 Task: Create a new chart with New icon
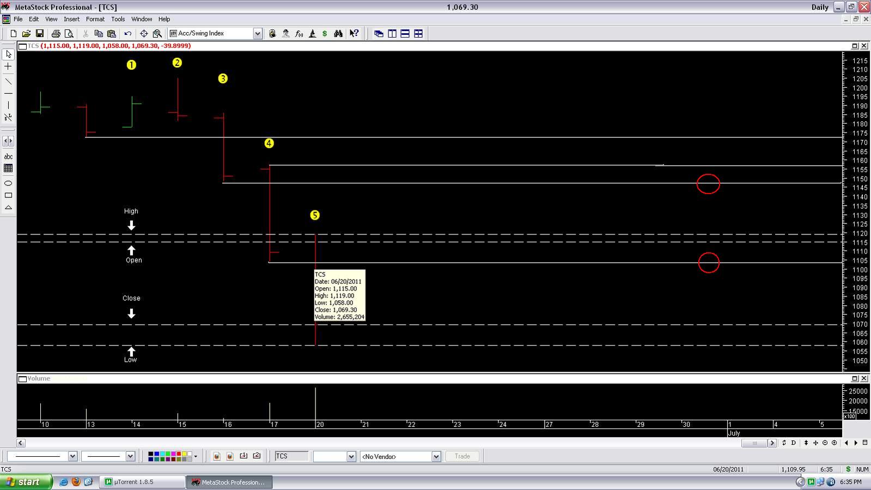coord(14,34)
